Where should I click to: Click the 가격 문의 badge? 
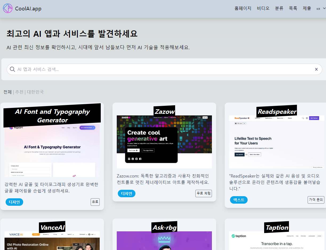coord(316,200)
